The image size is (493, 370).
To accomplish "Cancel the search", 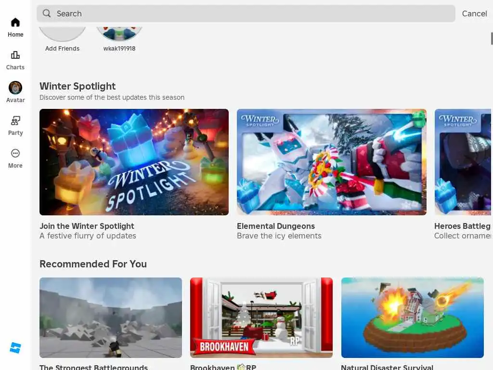I will click(x=474, y=13).
